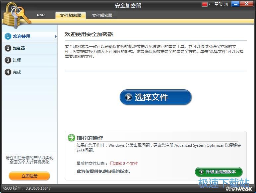Screen dimensions: 256x193
Task: Click the 推荐的操作 heading
Action: pos(90,138)
